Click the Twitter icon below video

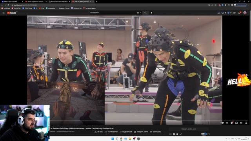coord(177,134)
